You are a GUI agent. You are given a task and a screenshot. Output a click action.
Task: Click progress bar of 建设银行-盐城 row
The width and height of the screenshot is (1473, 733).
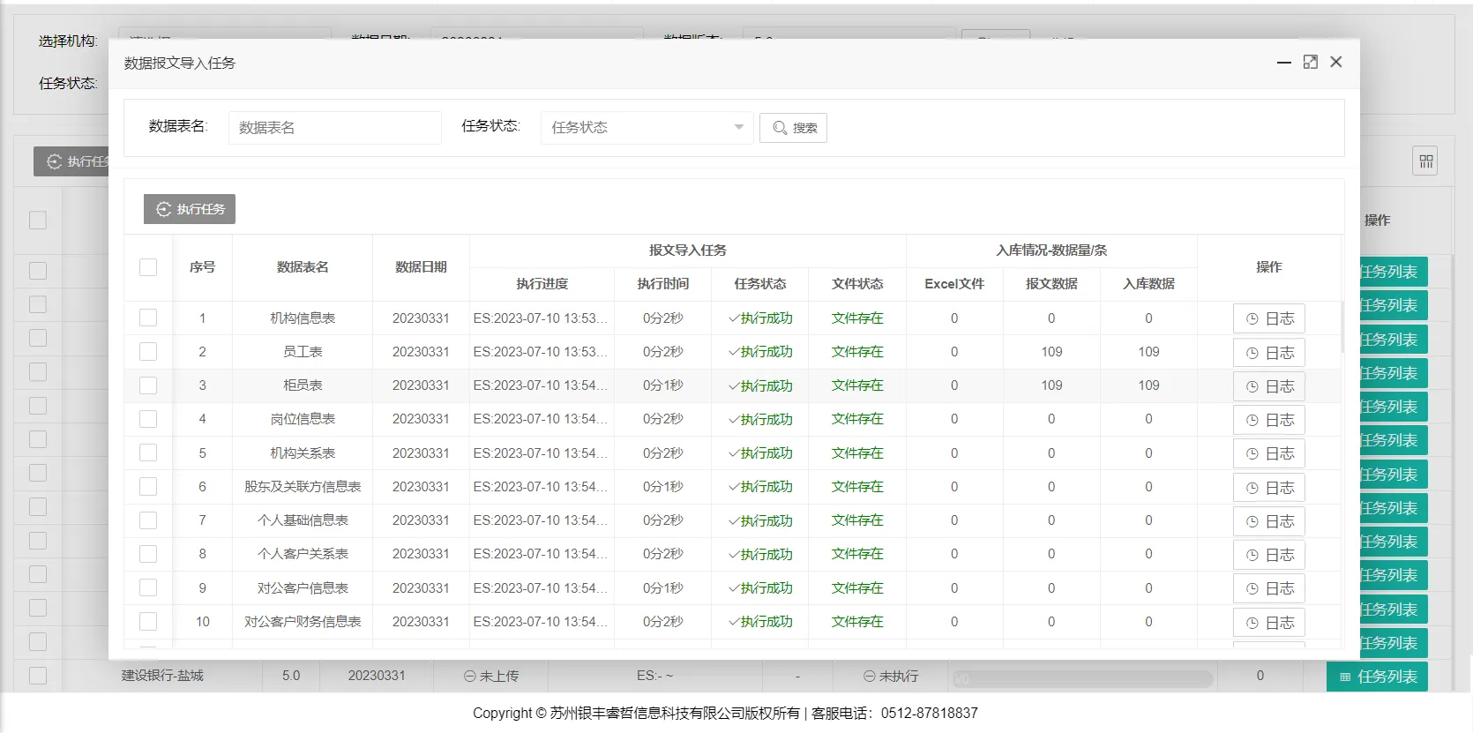tap(1083, 678)
